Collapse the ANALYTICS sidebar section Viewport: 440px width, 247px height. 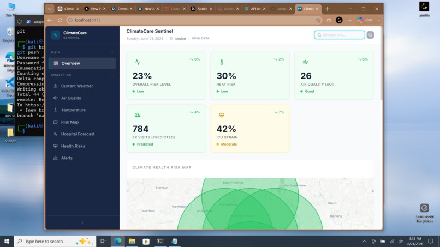(x=112, y=75)
